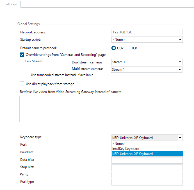
Task: Click the Network address input field
Action: [x=147, y=32]
